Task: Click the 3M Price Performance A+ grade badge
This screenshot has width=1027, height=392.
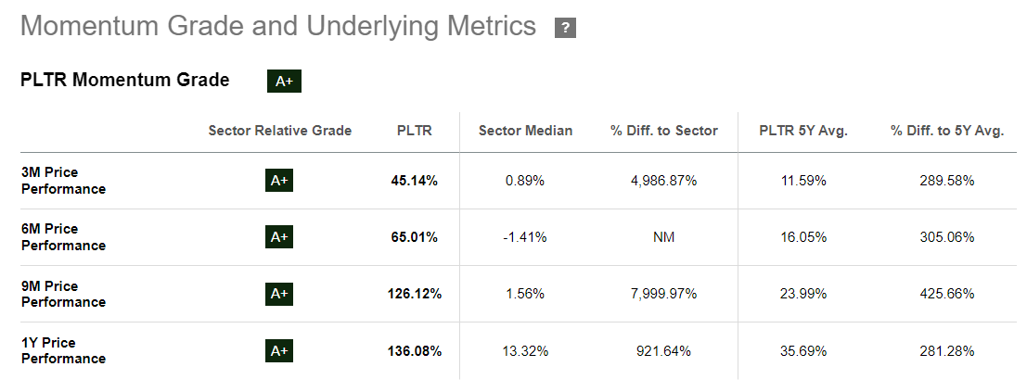Action: 279,181
